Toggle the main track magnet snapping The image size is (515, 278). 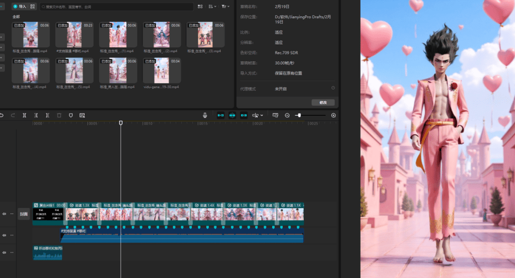coord(221,115)
